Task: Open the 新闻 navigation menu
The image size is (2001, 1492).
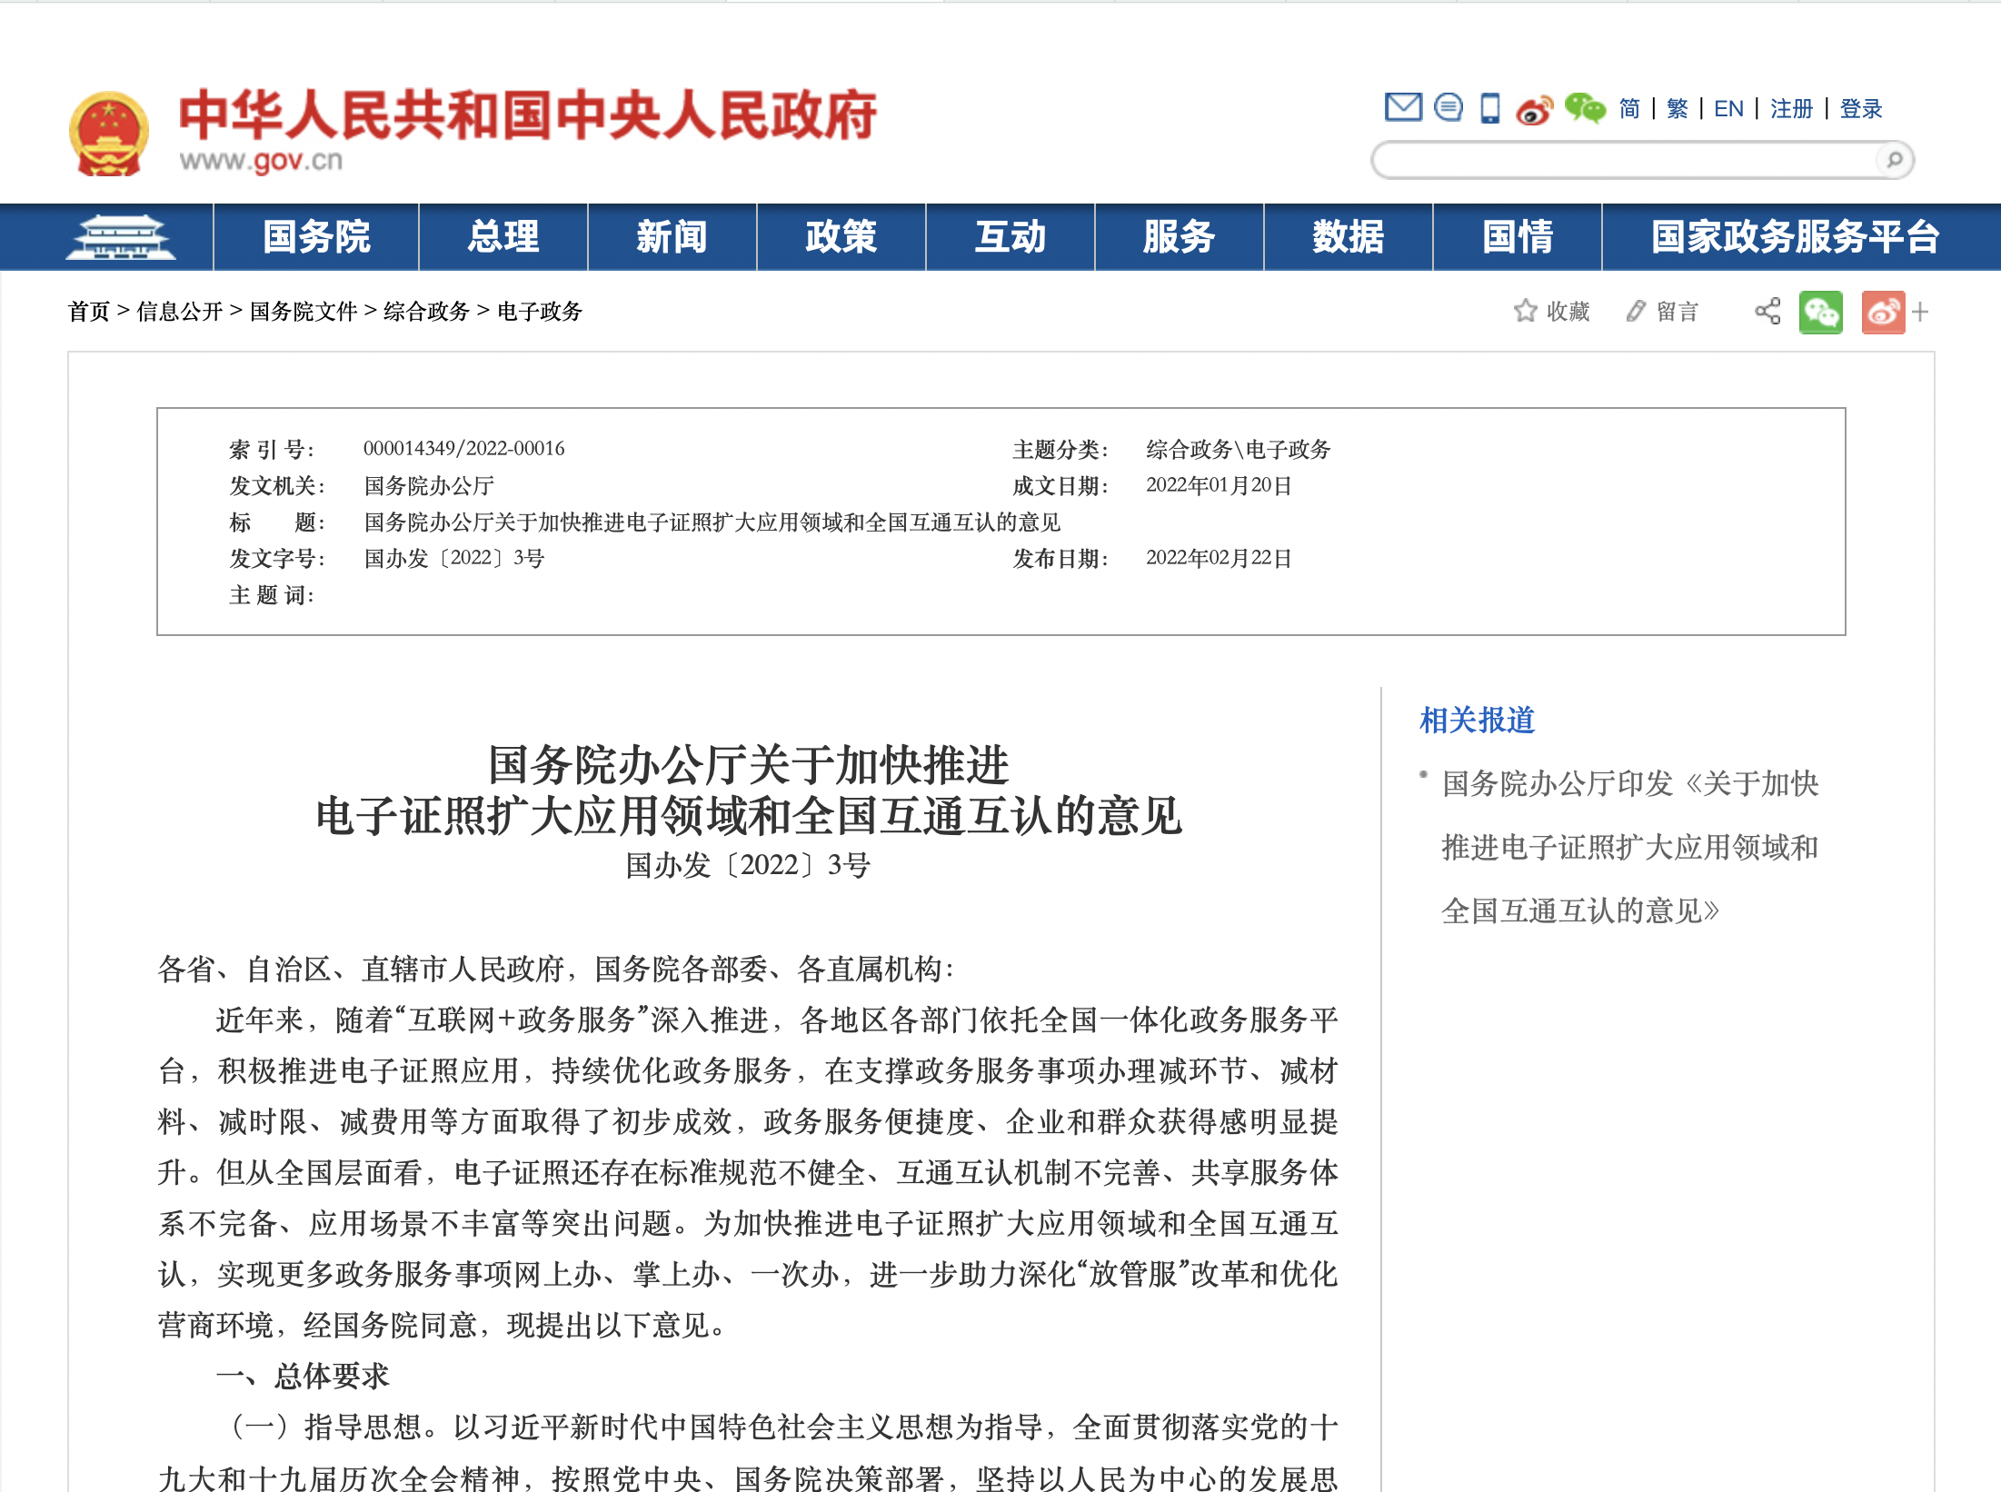Action: coord(672,237)
